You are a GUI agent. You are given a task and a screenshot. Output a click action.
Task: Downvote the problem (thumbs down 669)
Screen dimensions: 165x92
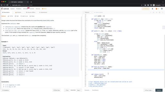pos(16,16)
